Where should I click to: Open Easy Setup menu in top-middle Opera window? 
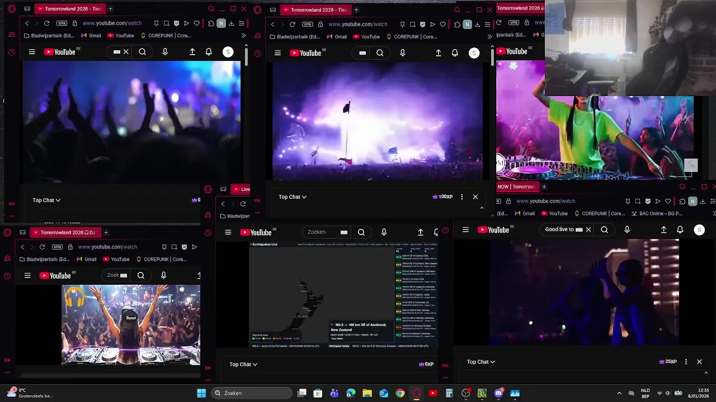487,24
